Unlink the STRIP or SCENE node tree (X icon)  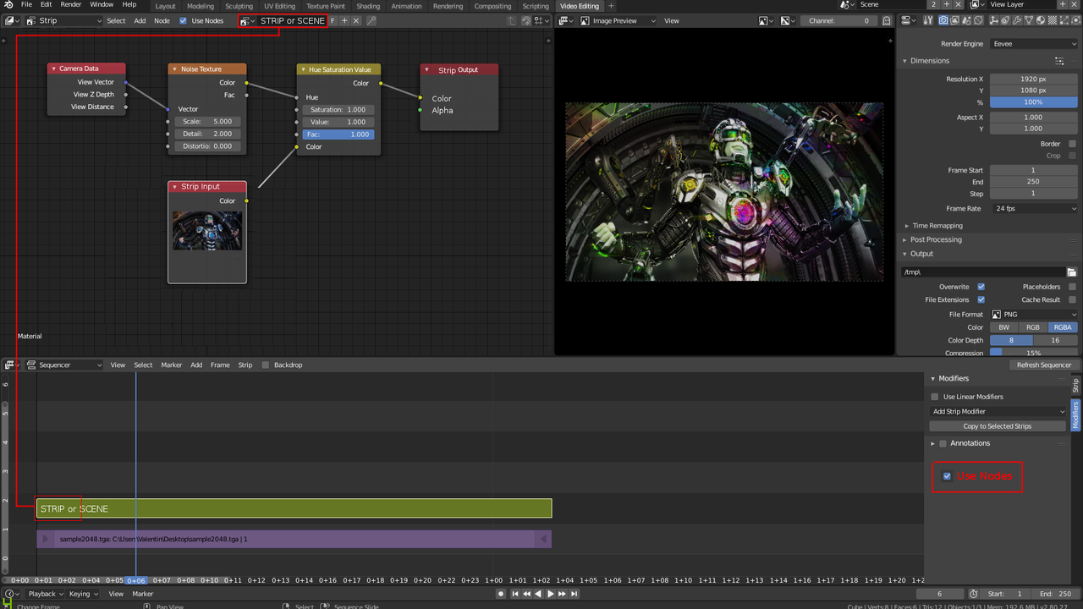[355, 20]
